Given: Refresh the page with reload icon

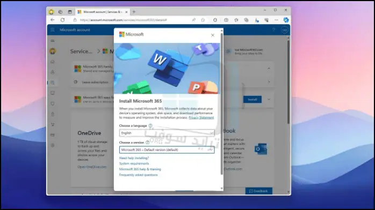Looking at the screenshot, I should (63, 20).
